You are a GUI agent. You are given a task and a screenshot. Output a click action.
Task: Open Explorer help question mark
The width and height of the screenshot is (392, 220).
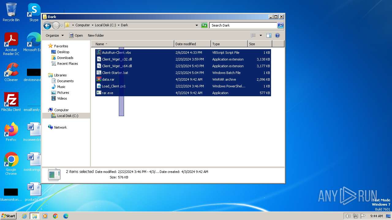click(x=277, y=35)
